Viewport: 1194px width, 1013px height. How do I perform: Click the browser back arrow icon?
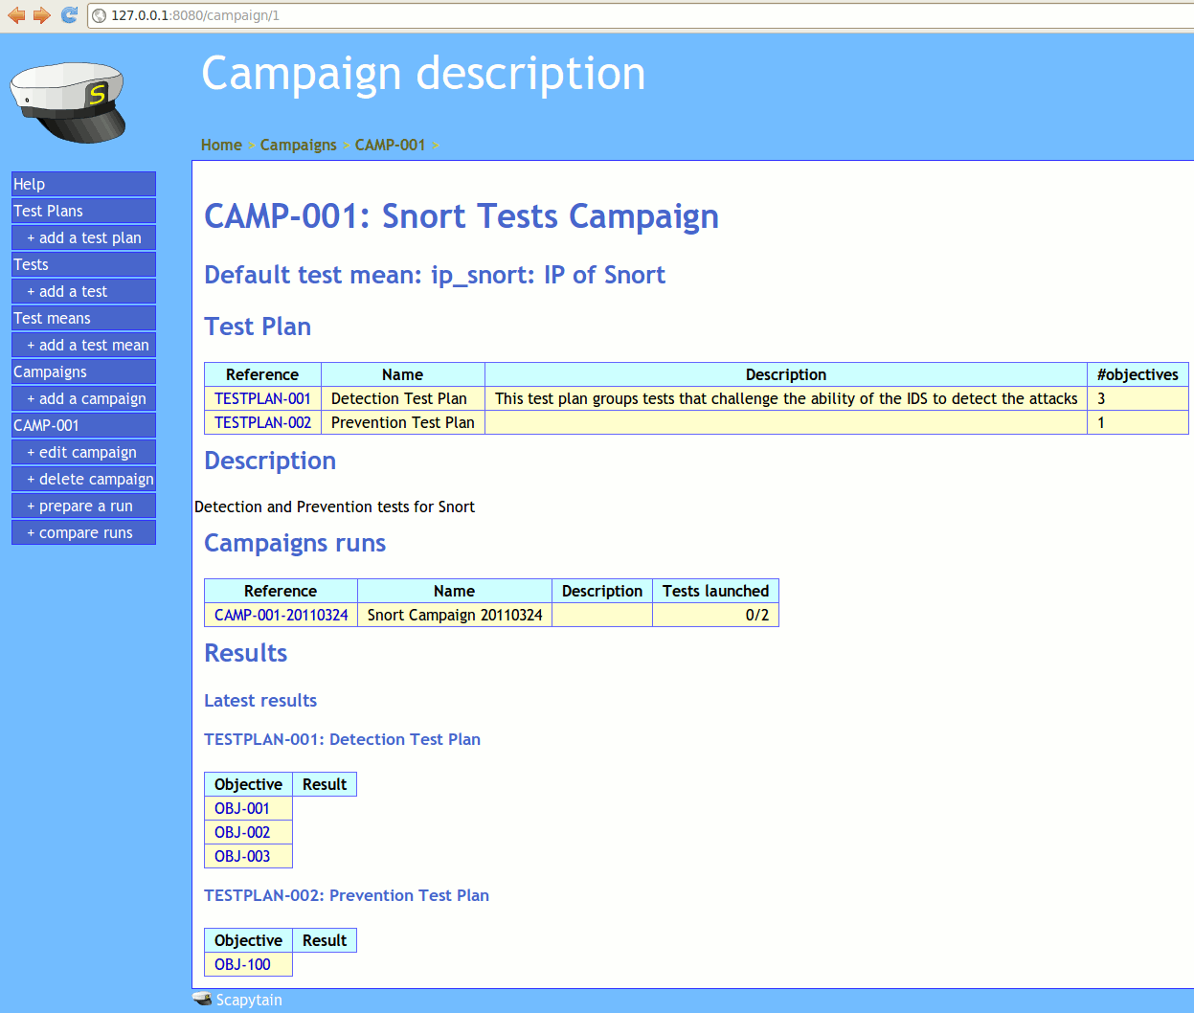pyautogui.click(x=16, y=15)
